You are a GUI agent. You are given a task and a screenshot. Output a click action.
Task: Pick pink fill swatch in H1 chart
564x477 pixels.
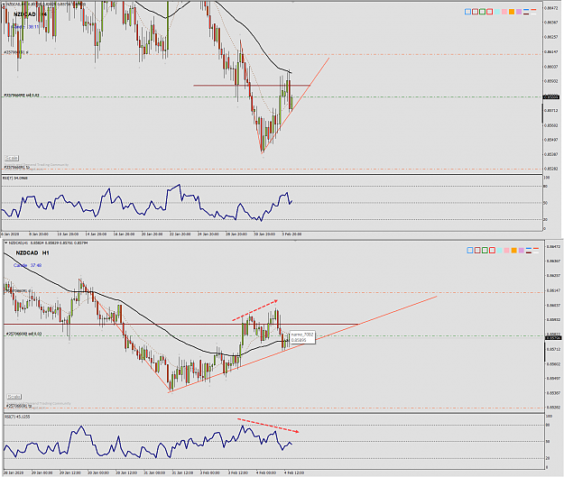click(x=506, y=250)
